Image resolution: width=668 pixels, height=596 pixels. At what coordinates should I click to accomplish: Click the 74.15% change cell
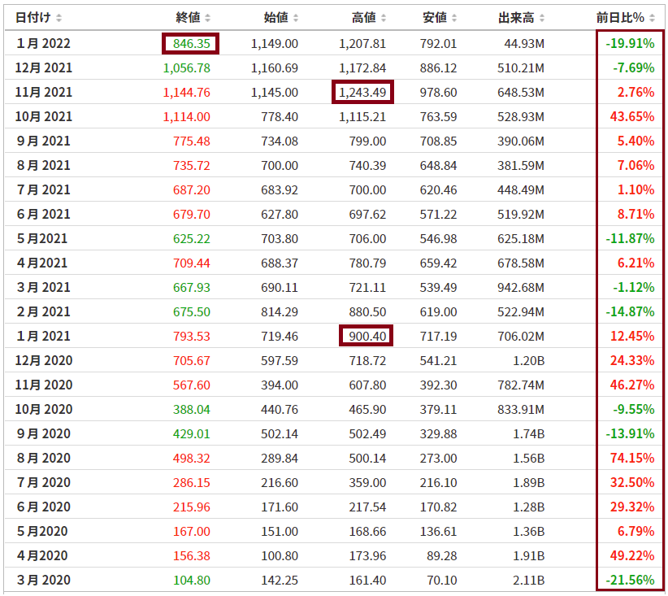[632, 458]
